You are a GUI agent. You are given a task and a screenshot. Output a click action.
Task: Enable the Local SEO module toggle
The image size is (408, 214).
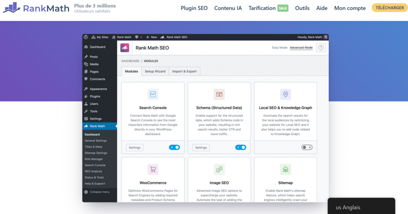(x=307, y=147)
